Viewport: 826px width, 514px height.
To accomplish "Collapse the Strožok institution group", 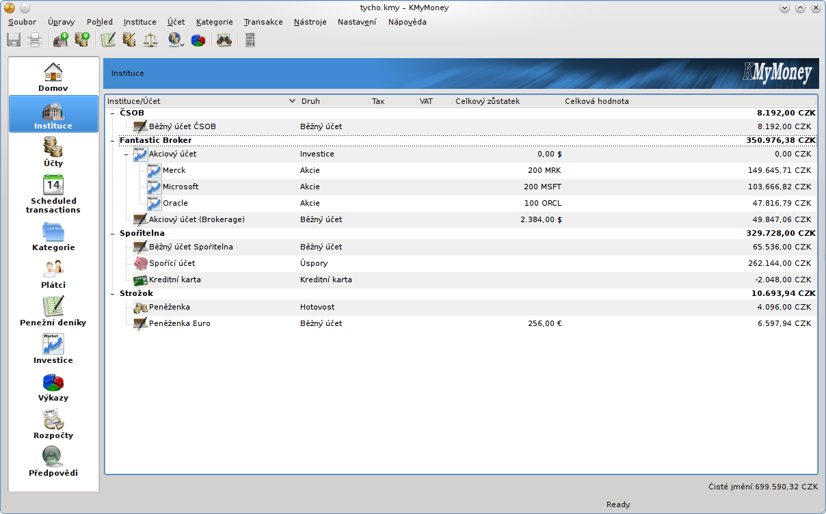I will [x=112, y=293].
